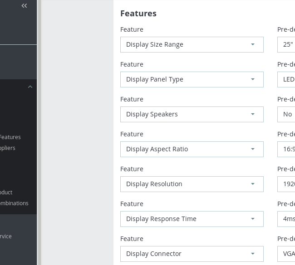Open the Features sidebar menu item
Image resolution: width=295 pixels, height=265 pixels.
pyautogui.click(x=10, y=137)
